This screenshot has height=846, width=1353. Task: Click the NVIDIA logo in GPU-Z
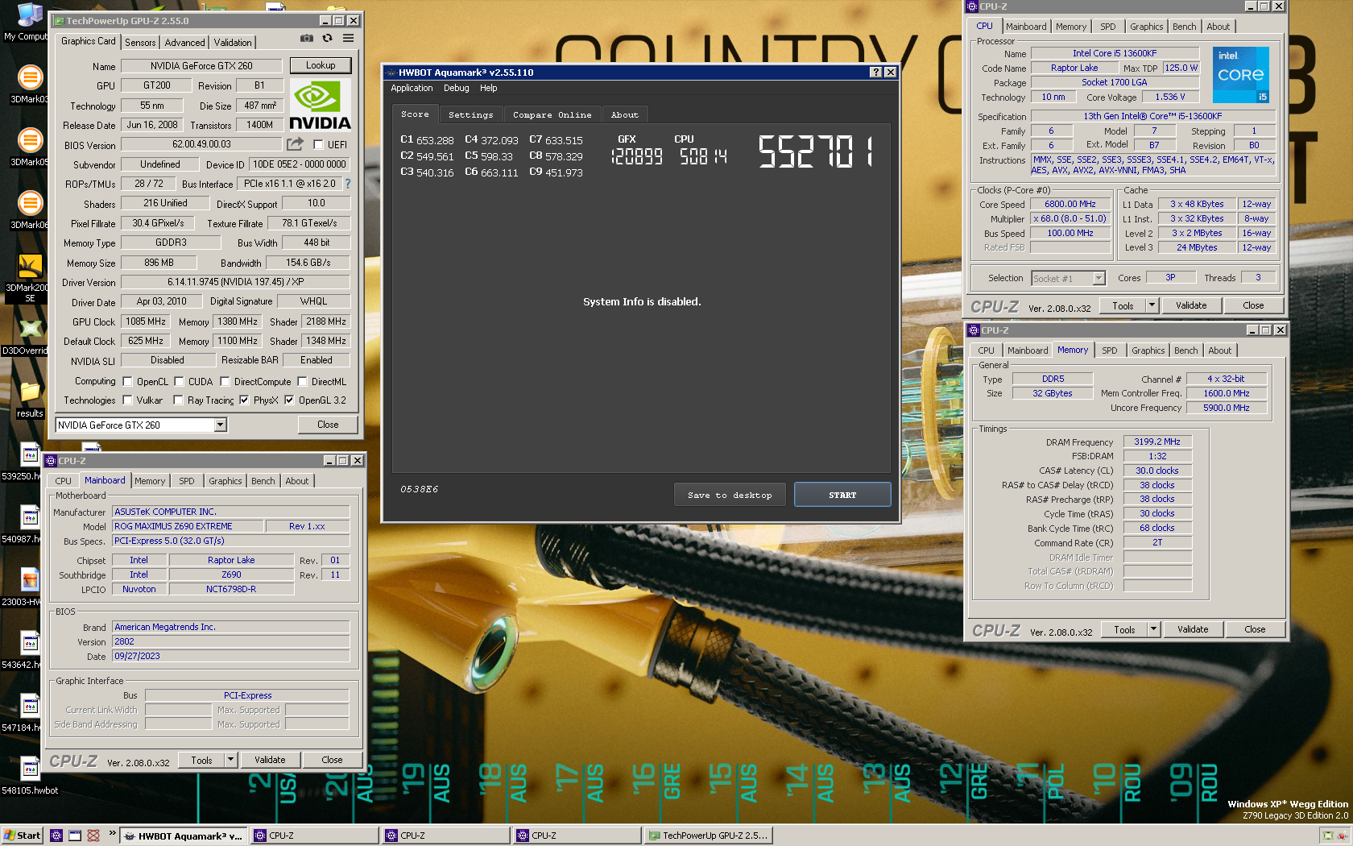pyautogui.click(x=320, y=105)
